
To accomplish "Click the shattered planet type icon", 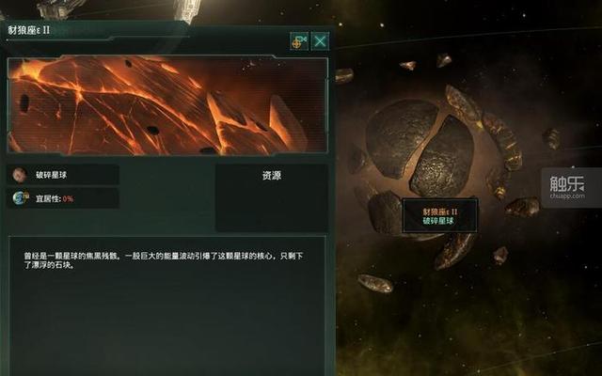I will 19,175.
